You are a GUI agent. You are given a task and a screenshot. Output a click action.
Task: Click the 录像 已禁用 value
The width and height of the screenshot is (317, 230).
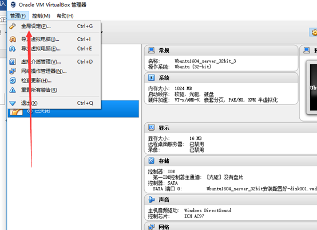[x=196, y=150]
